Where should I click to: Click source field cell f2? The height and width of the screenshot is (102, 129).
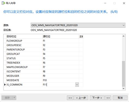pyautogui.click(x=61, y=45)
